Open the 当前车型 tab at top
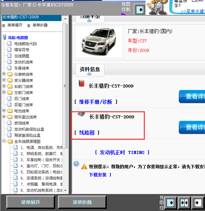Image resolution: width=205 pixels, height=211 pixels. click(90, 19)
